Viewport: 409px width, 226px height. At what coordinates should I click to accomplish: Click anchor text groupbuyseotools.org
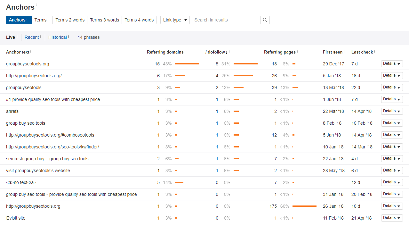click(x=28, y=64)
